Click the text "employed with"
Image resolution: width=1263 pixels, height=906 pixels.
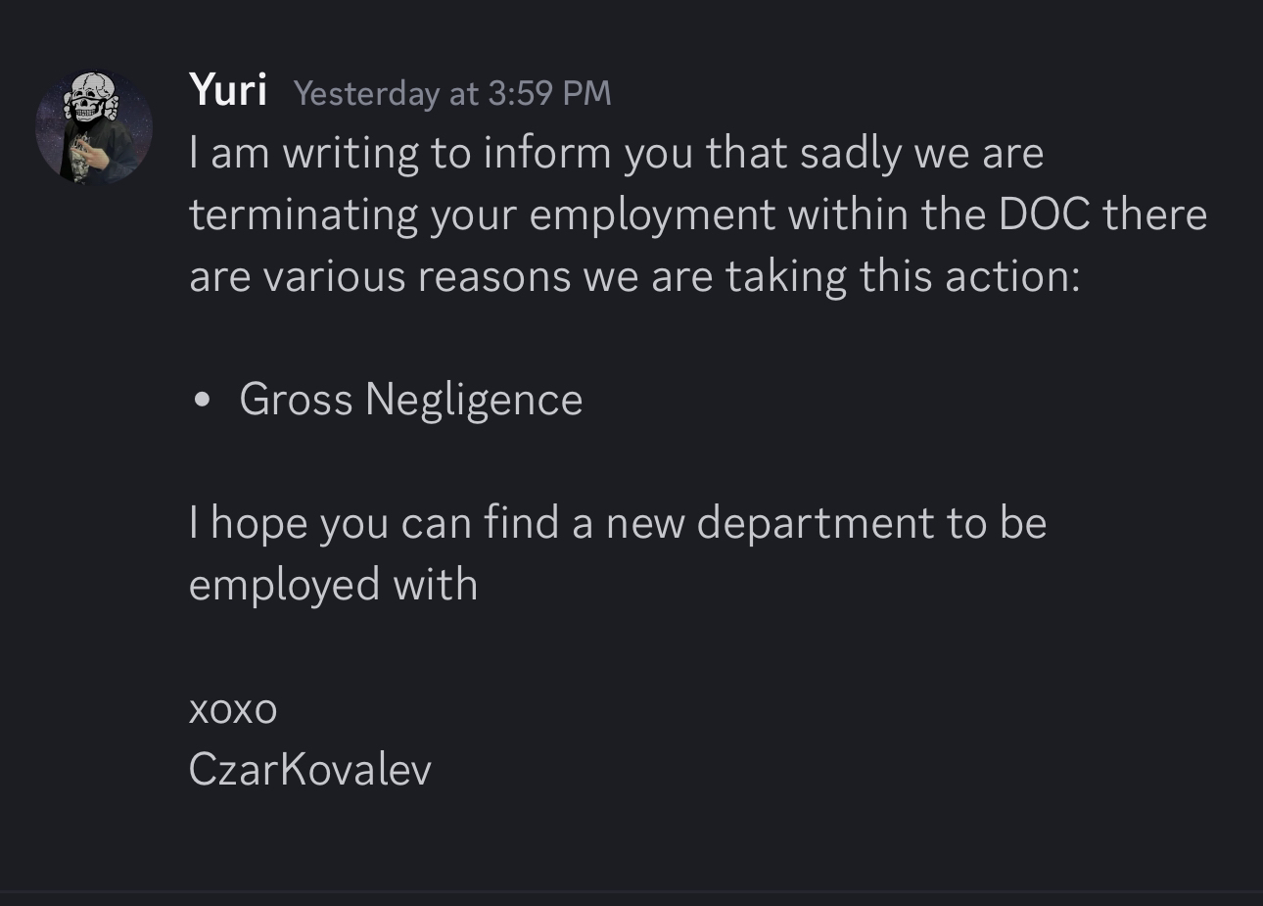pyautogui.click(x=333, y=585)
